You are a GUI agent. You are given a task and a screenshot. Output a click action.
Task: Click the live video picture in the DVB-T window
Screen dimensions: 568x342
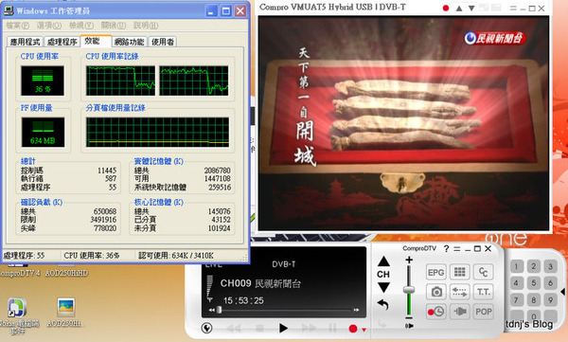coord(403,123)
